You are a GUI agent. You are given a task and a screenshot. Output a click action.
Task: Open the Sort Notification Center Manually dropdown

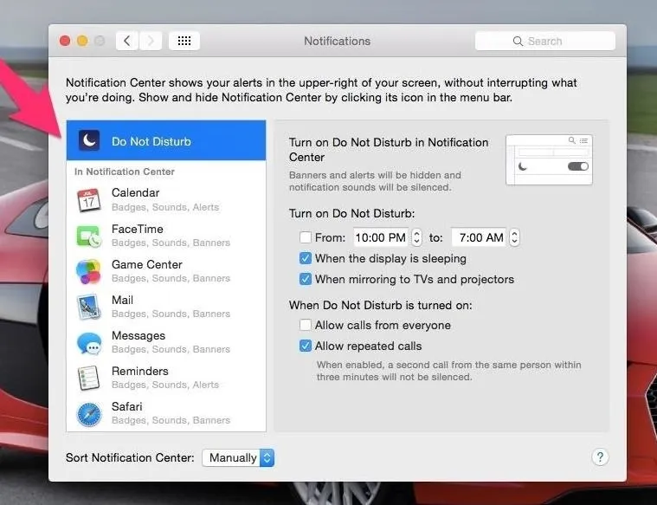pyautogui.click(x=238, y=457)
